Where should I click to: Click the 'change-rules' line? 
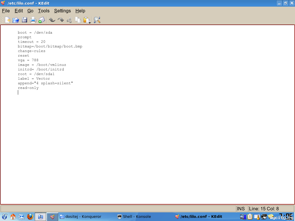pos(32,51)
